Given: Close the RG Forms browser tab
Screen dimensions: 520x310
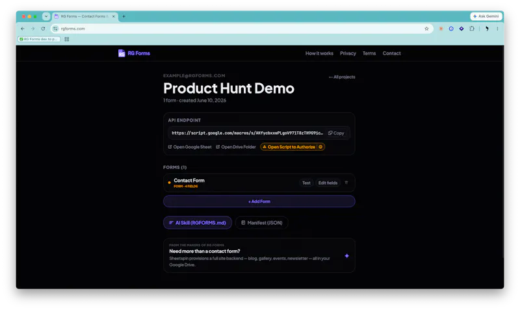Looking at the screenshot, I should click(x=113, y=16).
